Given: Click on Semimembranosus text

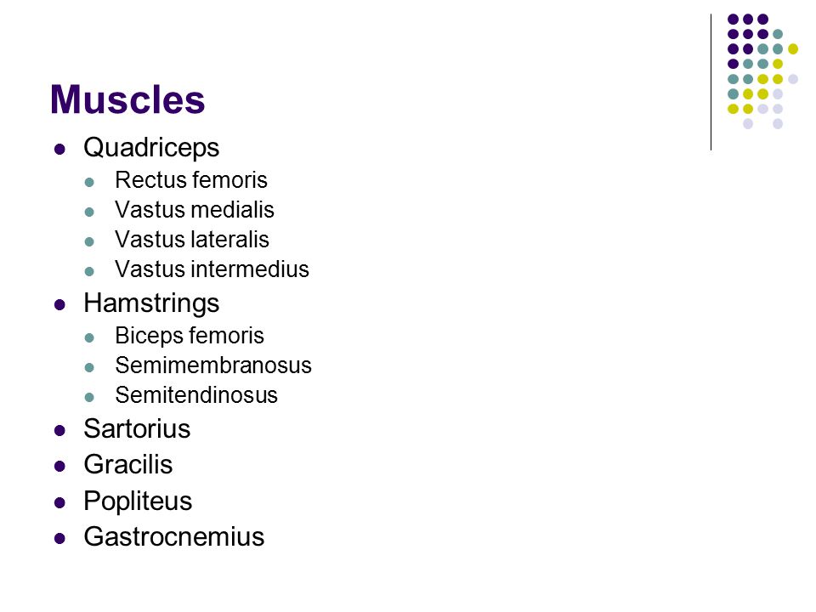Looking at the screenshot, I should (213, 365).
